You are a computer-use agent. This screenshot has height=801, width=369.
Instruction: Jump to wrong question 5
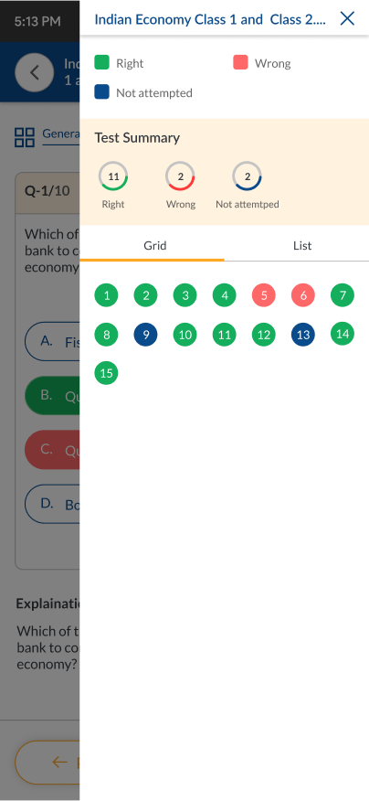pos(263,295)
